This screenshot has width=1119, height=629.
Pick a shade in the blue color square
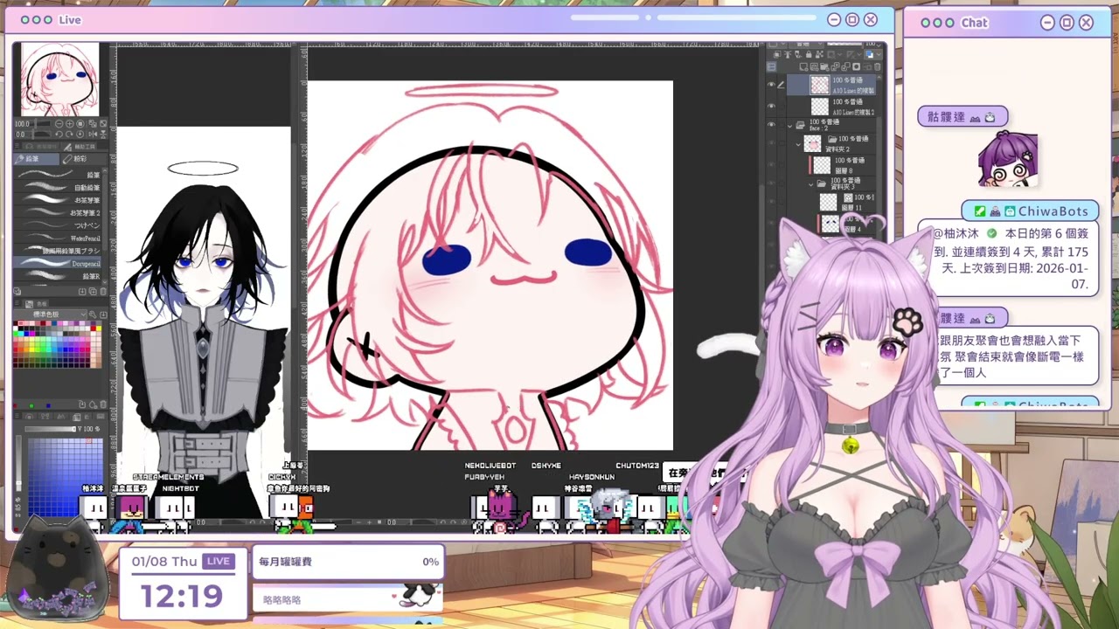click(x=66, y=476)
